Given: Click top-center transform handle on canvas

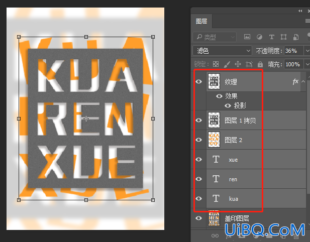Looking at the screenshot, I should [86, 37].
